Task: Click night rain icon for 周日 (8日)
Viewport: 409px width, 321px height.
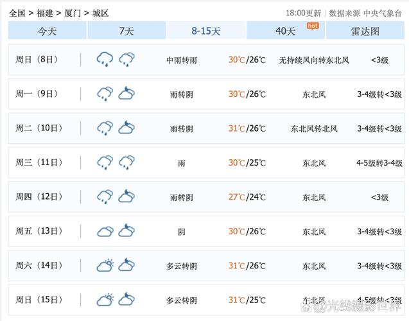Action: click(126, 60)
